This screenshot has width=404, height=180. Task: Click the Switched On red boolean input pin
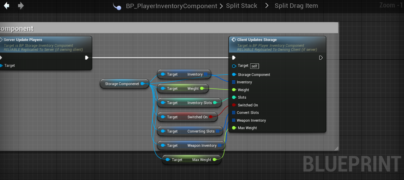[x=234, y=105]
